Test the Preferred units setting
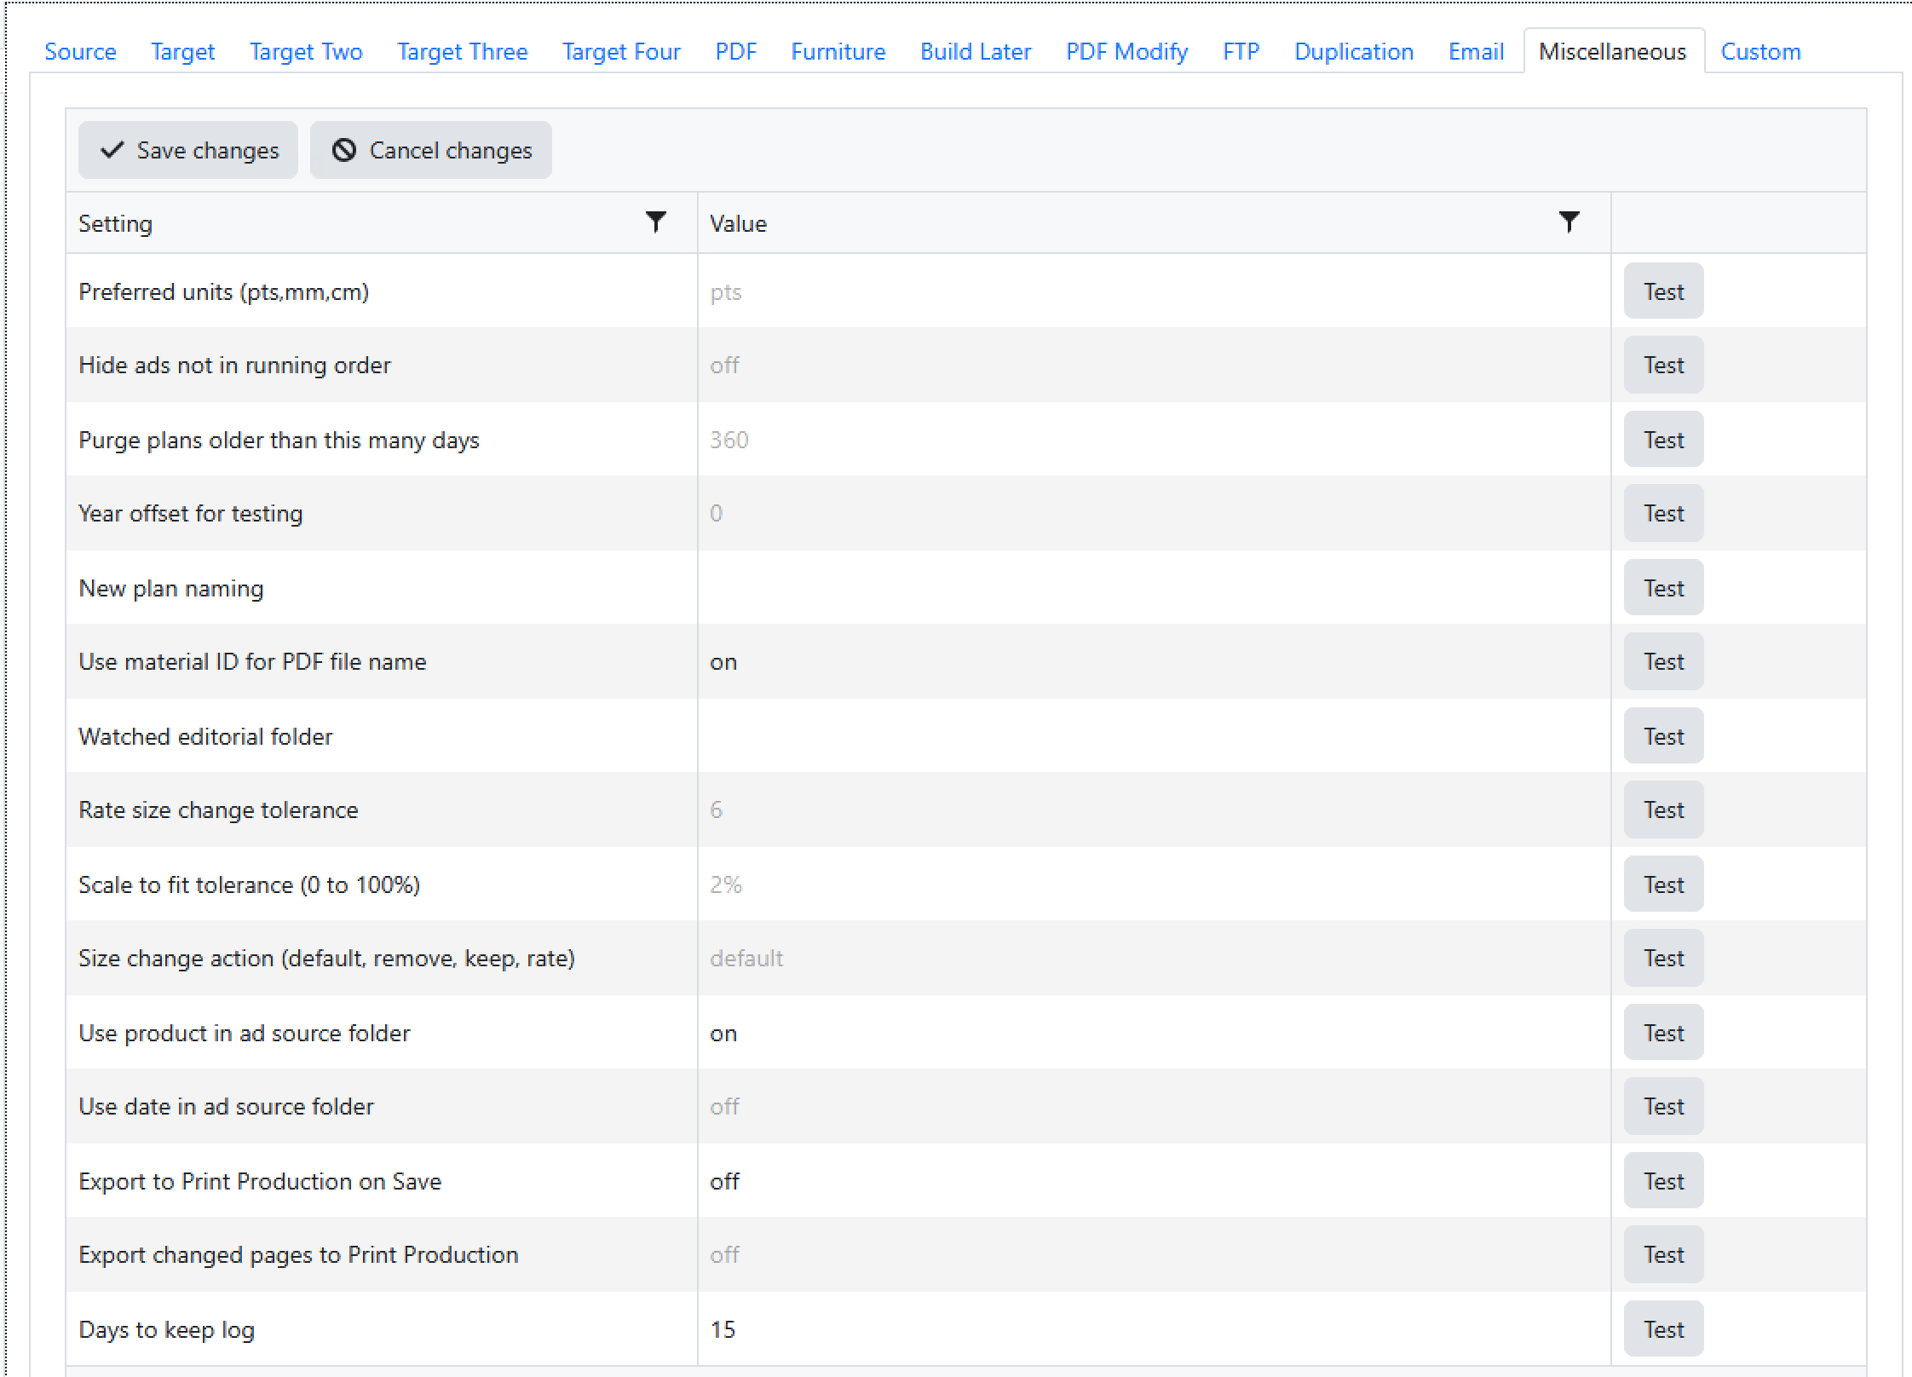1912x1377 pixels. click(x=1662, y=291)
